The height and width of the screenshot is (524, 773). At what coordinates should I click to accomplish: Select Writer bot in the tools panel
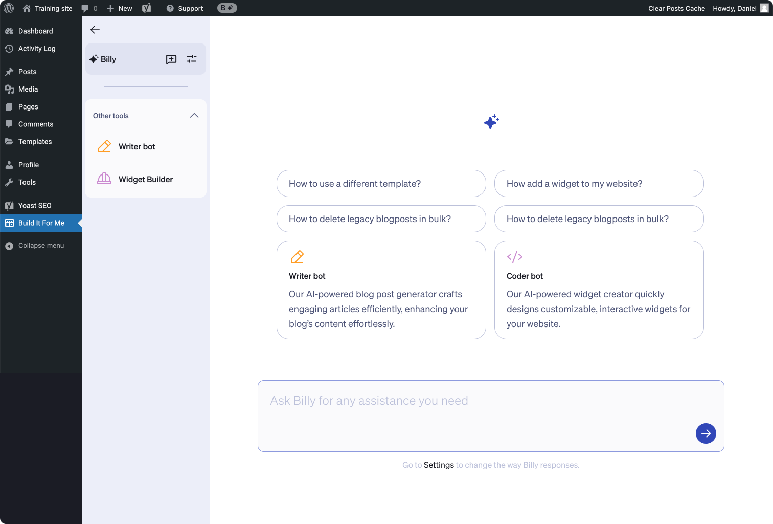pyautogui.click(x=137, y=146)
